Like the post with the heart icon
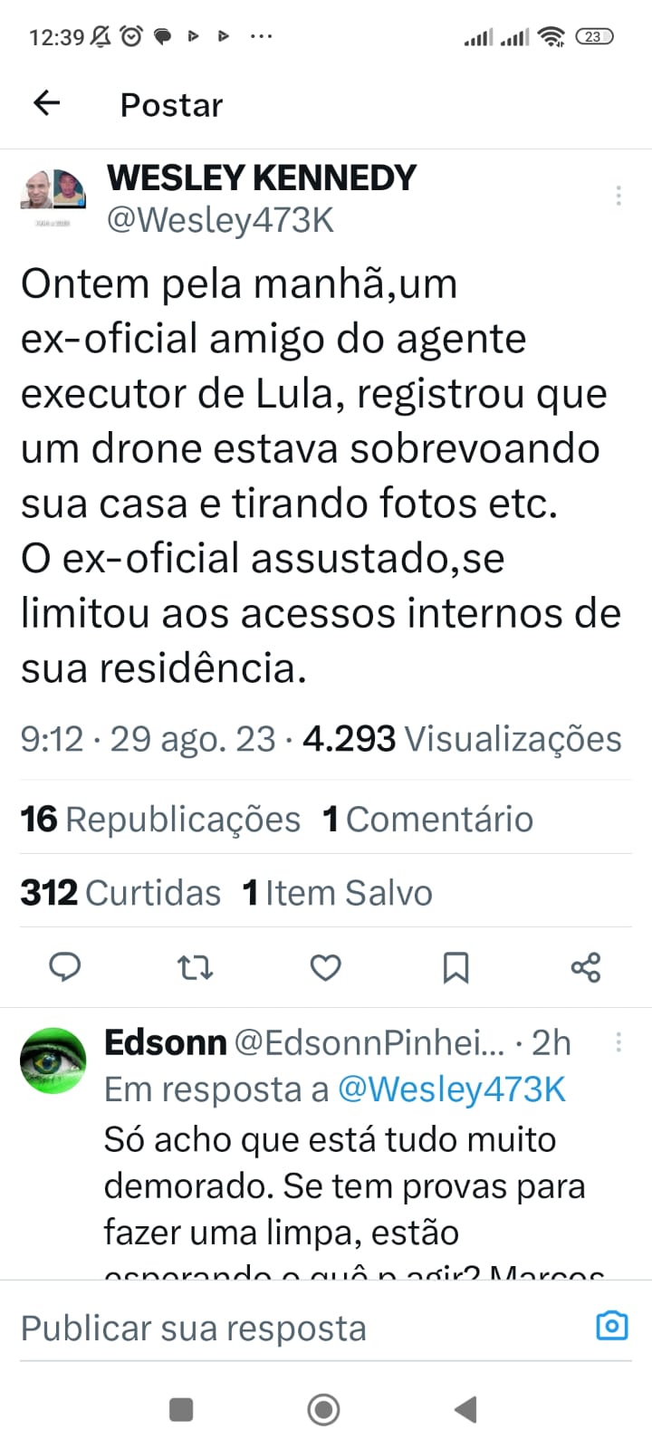The width and height of the screenshot is (652, 1449). [x=325, y=968]
